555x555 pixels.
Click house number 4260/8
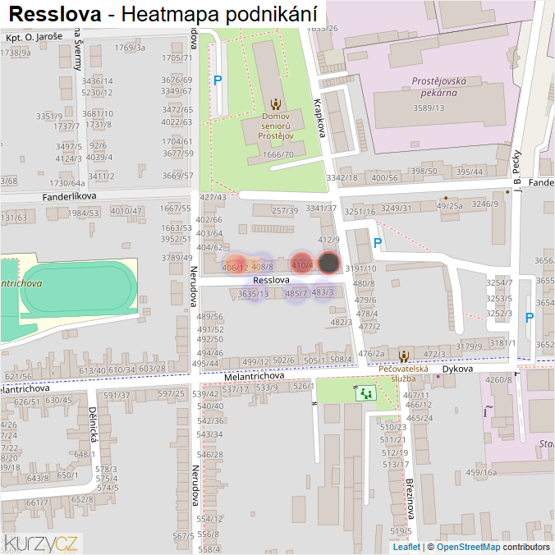click(x=498, y=380)
